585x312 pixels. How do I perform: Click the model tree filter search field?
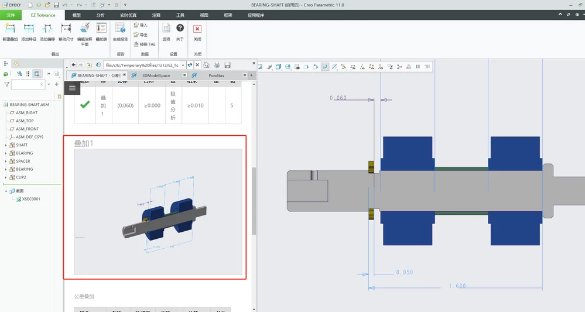(x=28, y=85)
